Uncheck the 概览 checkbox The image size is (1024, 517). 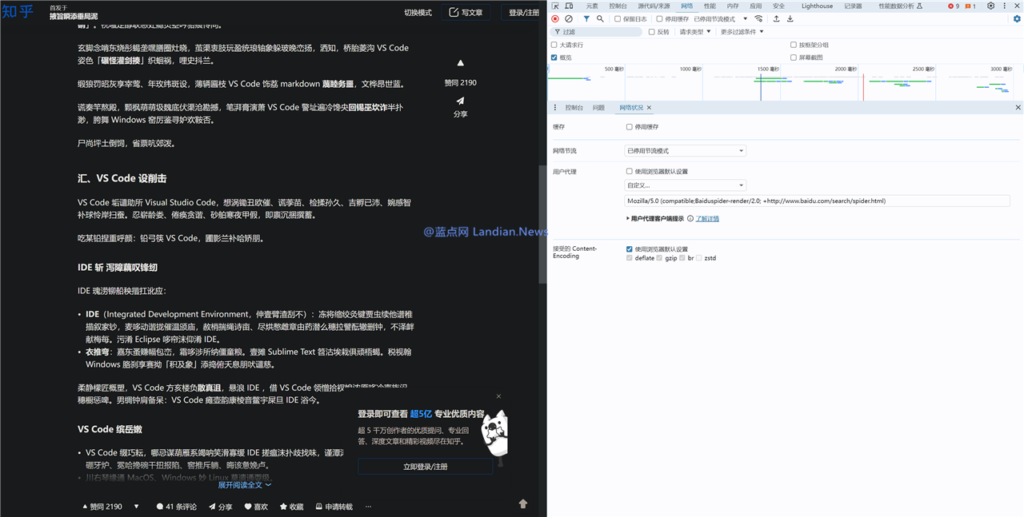[554, 58]
